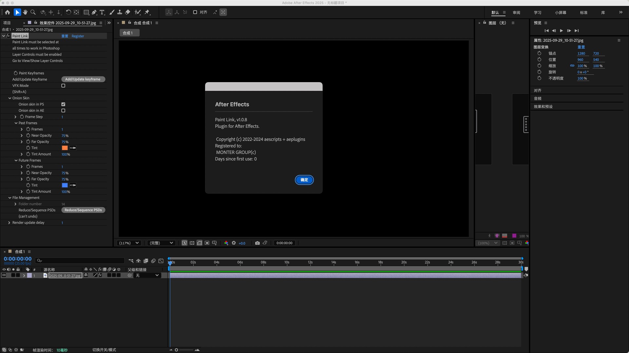Switch to the 学习 workspace tab
Image resolution: width=629 pixels, height=353 pixels.
(537, 12)
